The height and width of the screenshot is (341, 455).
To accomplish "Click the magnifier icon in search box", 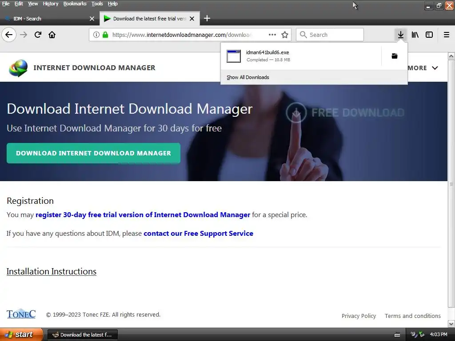I will click(303, 35).
